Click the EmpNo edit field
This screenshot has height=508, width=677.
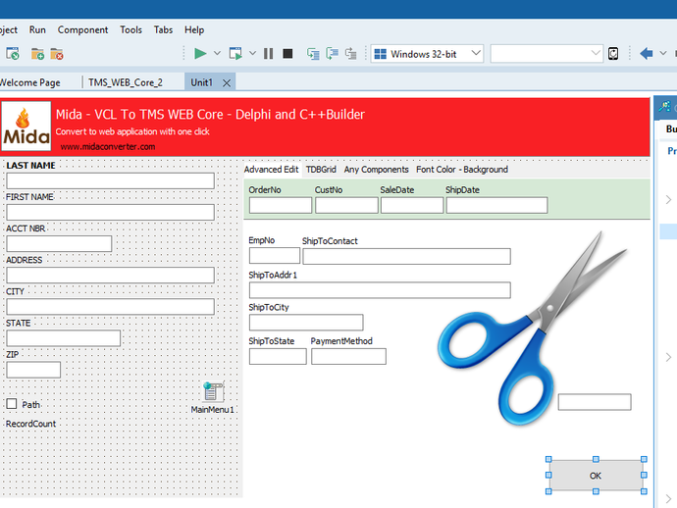pos(275,256)
